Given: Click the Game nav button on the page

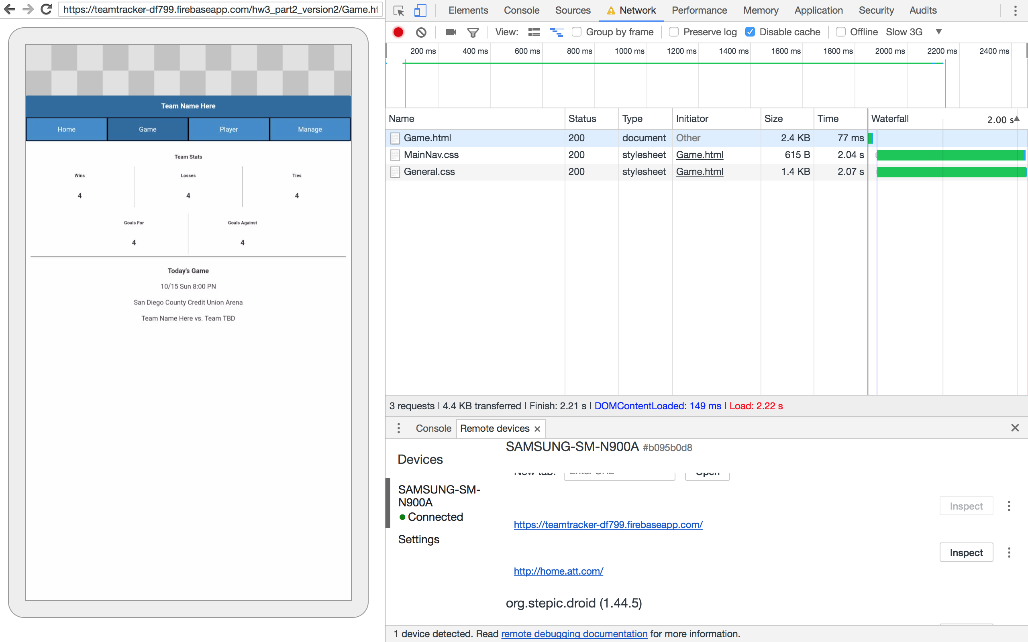Looking at the screenshot, I should [x=148, y=129].
